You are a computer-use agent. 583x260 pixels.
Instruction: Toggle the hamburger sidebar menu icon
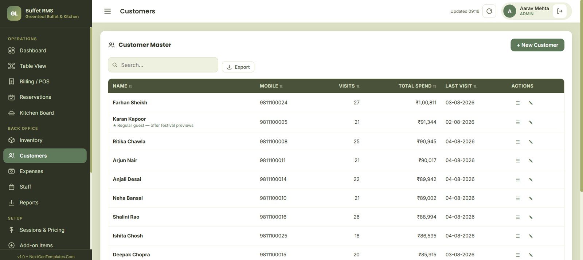[x=107, y=11]
